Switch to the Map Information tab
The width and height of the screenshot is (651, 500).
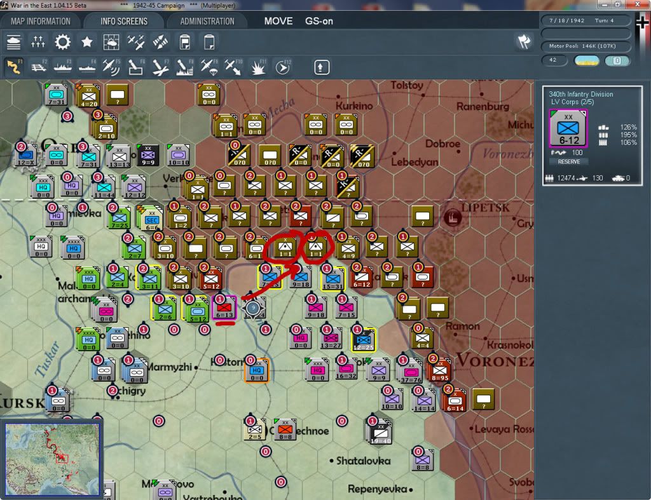[40, 21]
